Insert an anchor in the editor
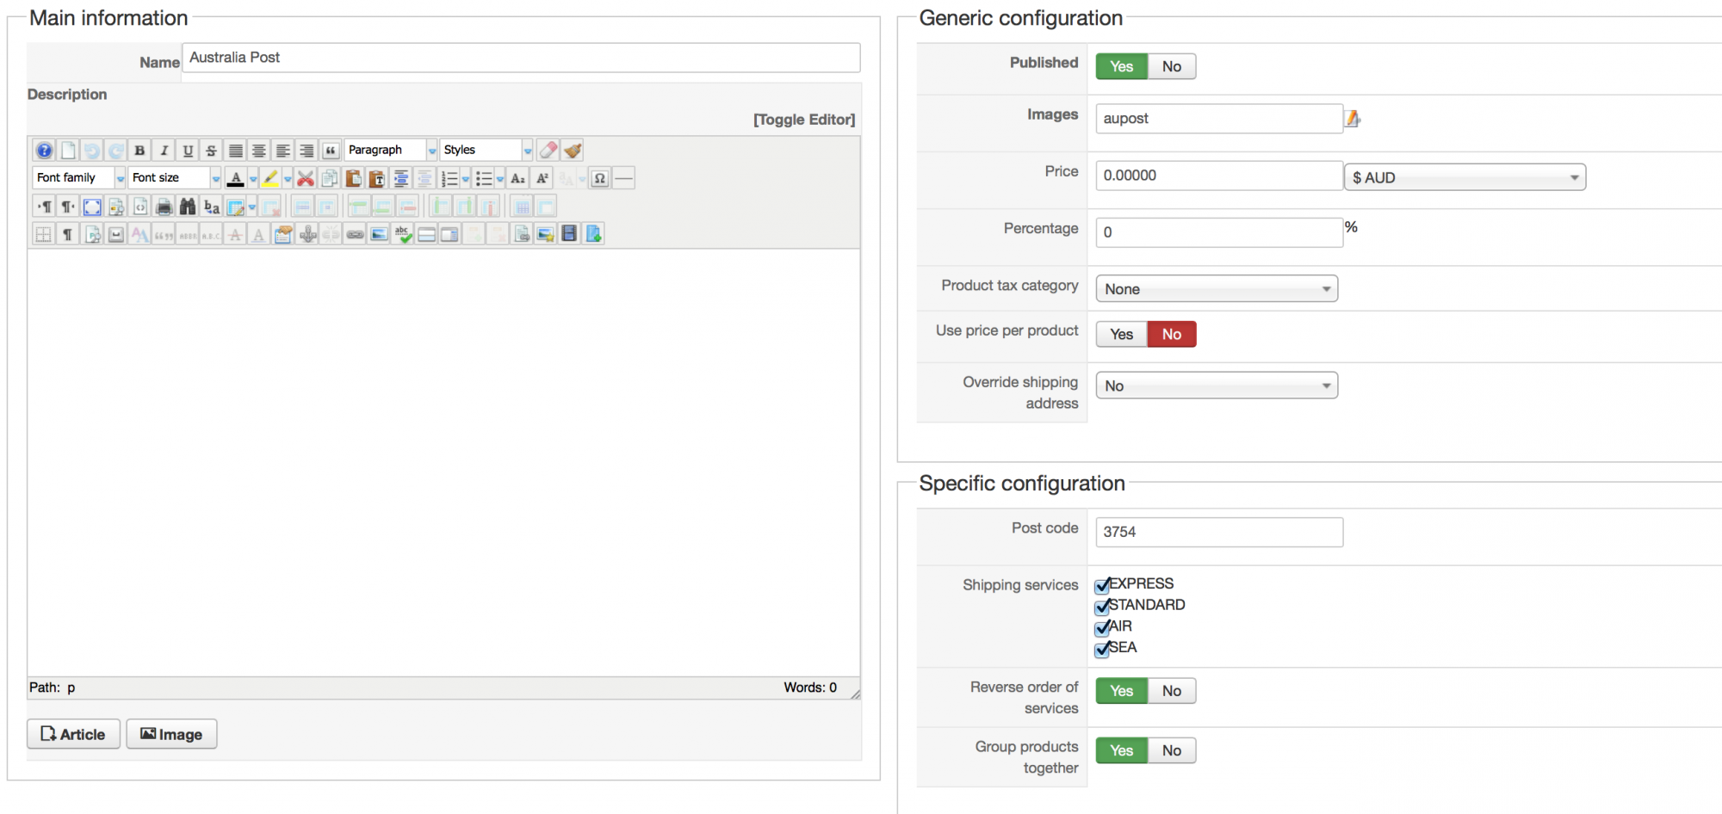This screenshot has width=1722, height=814. 307,234
